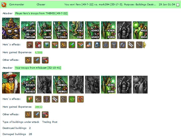Click the Commander column label
181x137 pixels.
(x=17, y=5)
